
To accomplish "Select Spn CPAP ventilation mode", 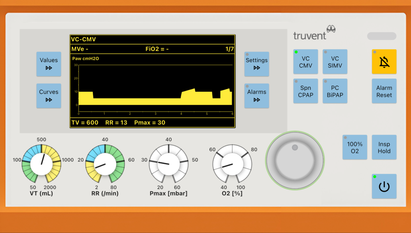I will click(x=306, y=91).
